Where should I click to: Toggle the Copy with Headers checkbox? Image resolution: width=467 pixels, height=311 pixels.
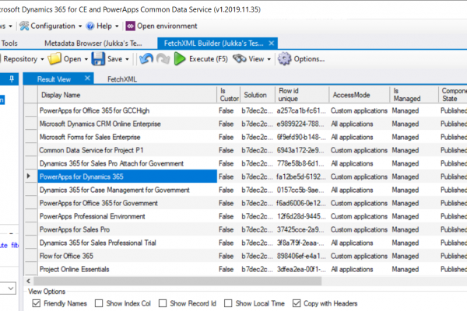(297, 303)
